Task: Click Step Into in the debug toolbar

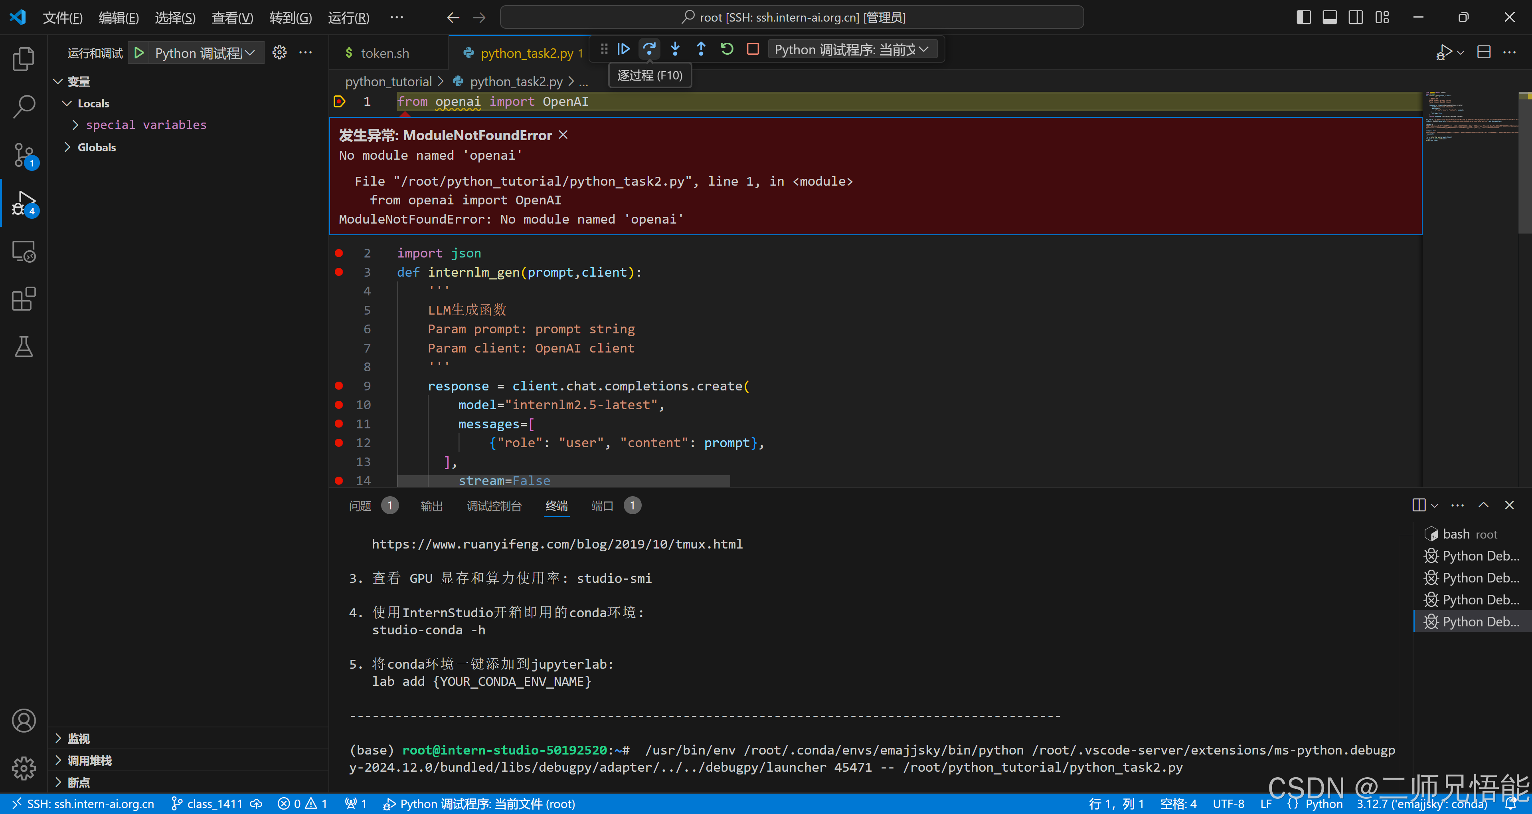Action: (x=675, y=50)
